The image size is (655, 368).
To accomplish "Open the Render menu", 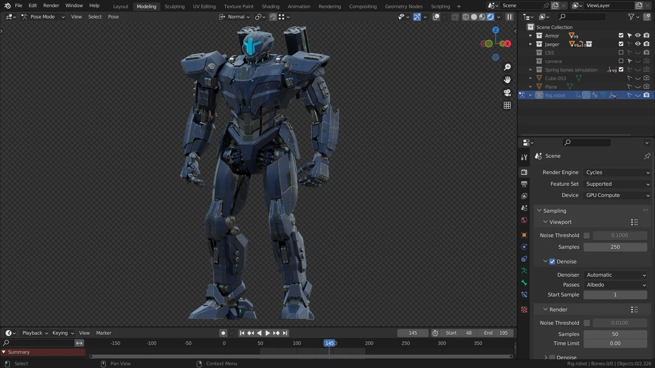I will point(51,5).
